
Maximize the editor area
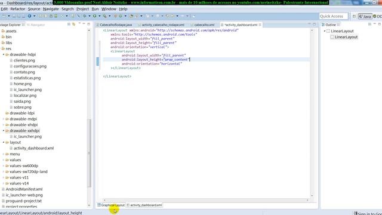(315, 24)
